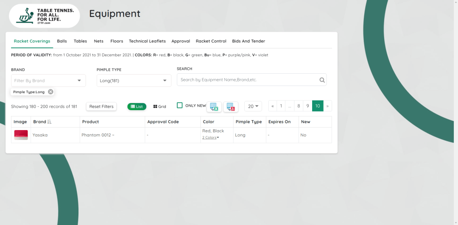The height and width of the screenshot is (225, 458).
Task: Click the Reset Filters button
Action: (101, 107)
